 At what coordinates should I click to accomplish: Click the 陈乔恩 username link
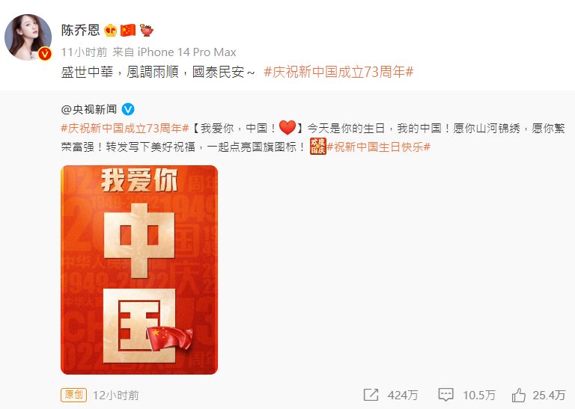(80, 30)
